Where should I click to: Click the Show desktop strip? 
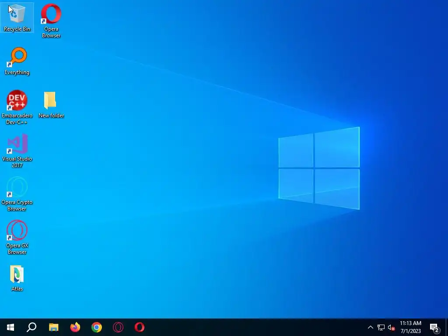pos(446,327)
